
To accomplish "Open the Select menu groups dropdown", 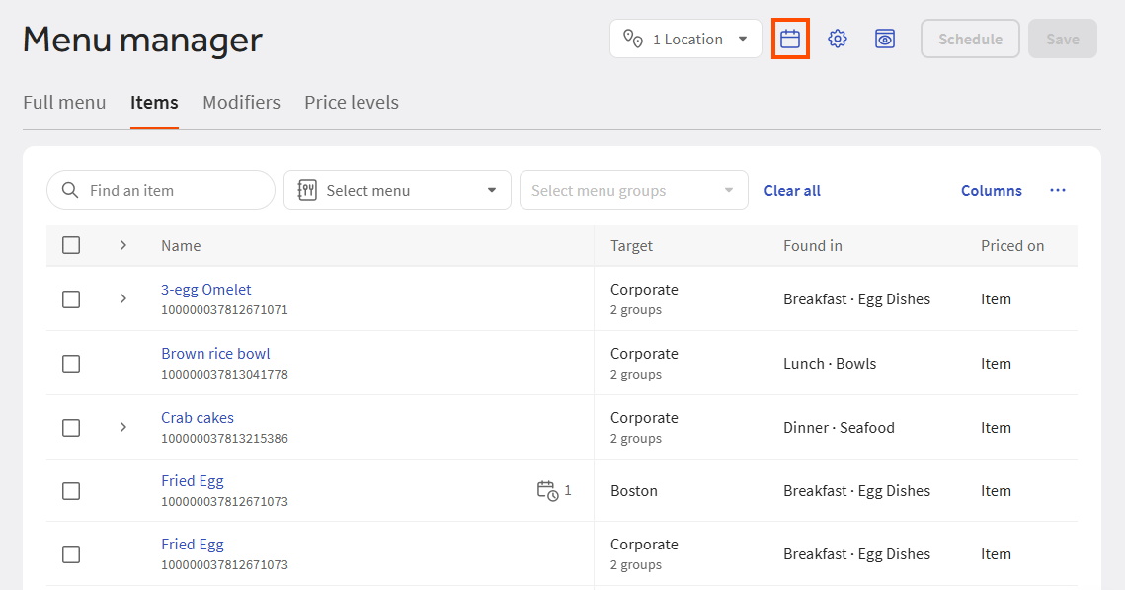I will 633,190.
